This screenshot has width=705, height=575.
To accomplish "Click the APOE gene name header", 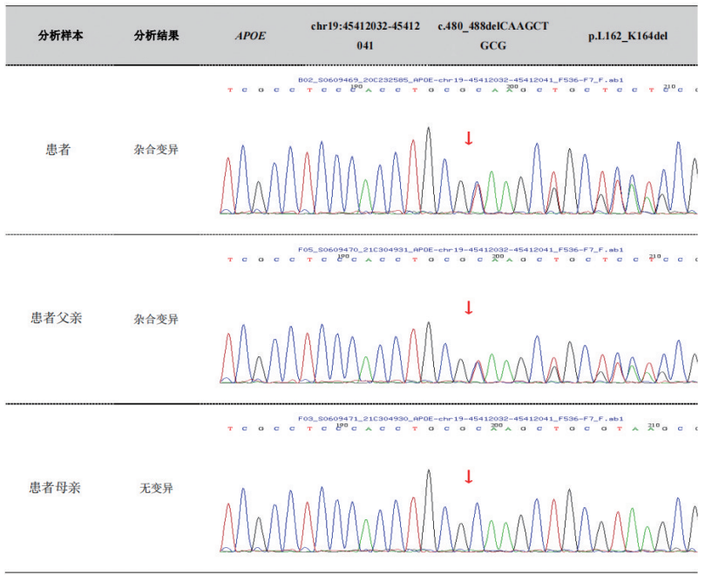I will [x=250, y=36].
